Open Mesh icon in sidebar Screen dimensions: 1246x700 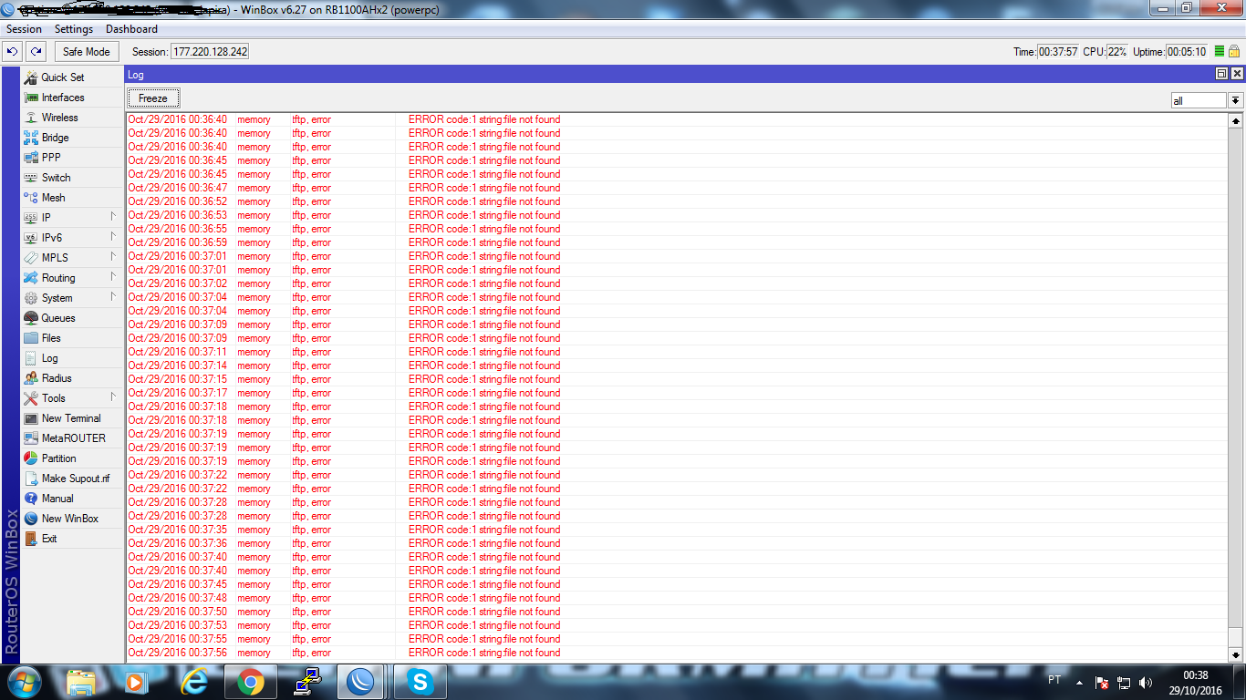(31, 198)
